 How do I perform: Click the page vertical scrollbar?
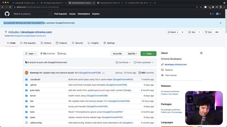[x=226, y=21]
